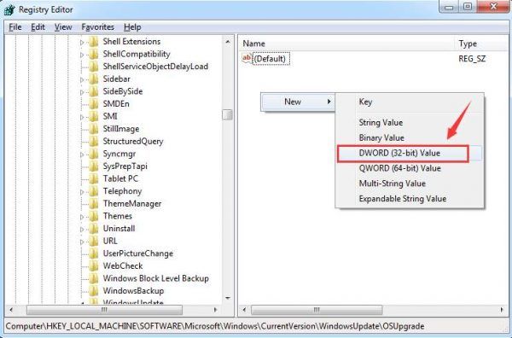This screenshot has width=512, height=338.
Task: Expand the URL key arrow
Action: [x=82, y=242]
